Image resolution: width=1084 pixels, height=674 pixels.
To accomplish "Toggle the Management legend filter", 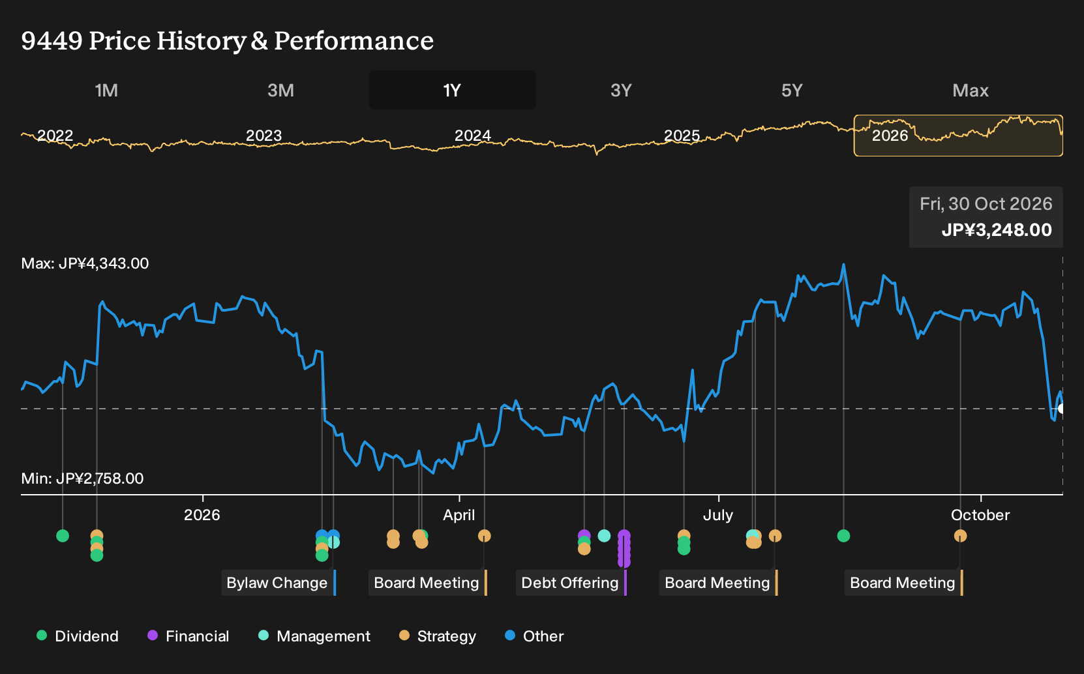I will pyautogui.click(x=314, y=636).
